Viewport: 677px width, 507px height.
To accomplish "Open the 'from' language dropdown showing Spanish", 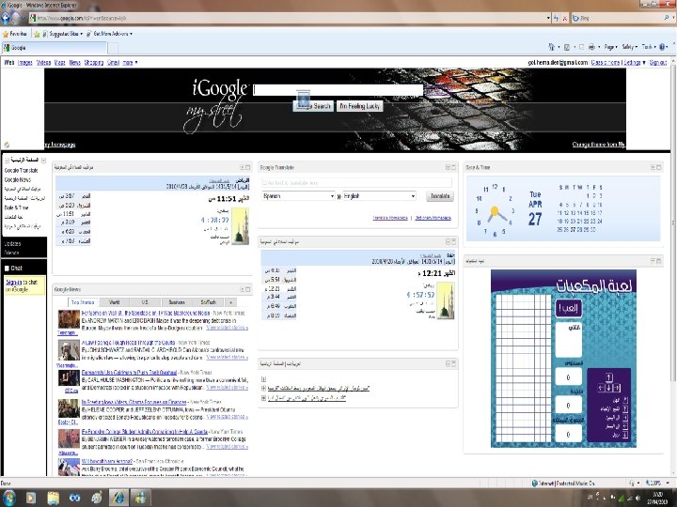I will coord(298,196).
